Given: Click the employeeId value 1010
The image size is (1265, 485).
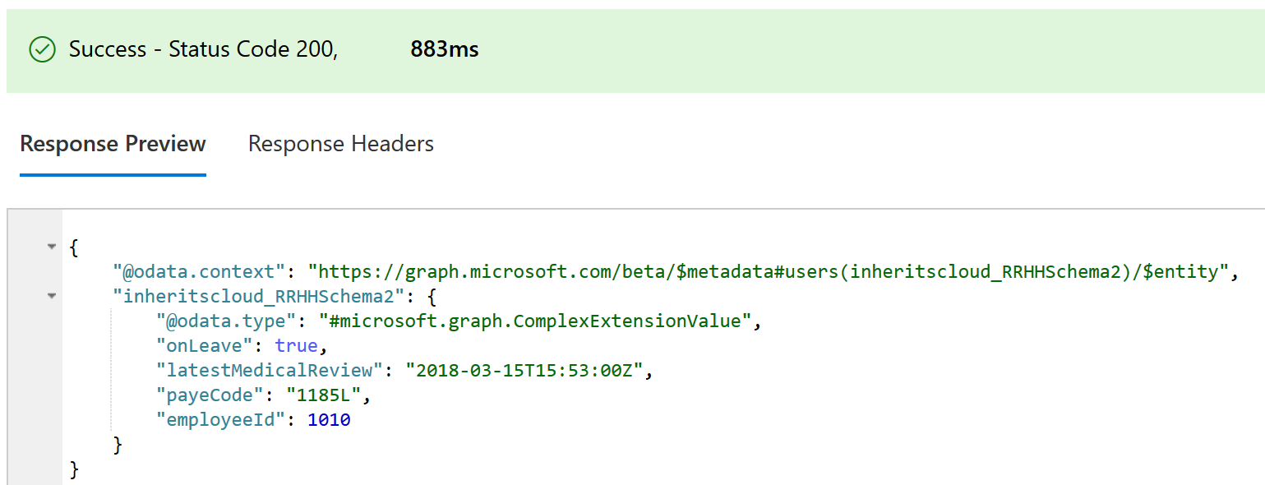Looking at the screenshot, I should point(329,420).
